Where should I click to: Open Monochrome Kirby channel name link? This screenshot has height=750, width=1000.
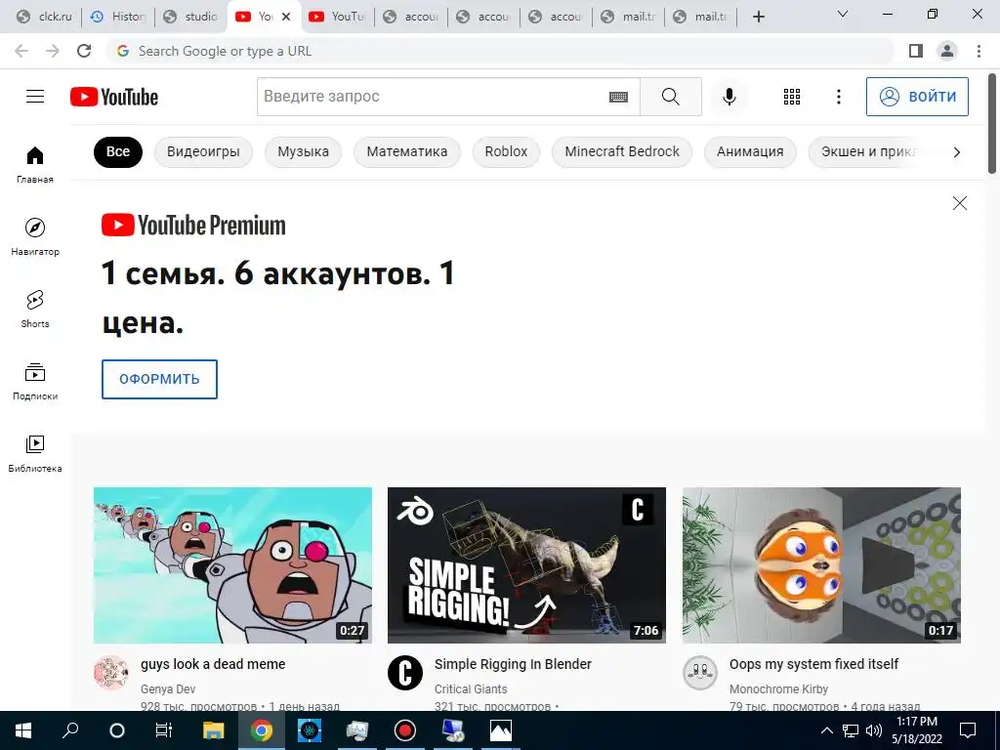coord(778,689)
